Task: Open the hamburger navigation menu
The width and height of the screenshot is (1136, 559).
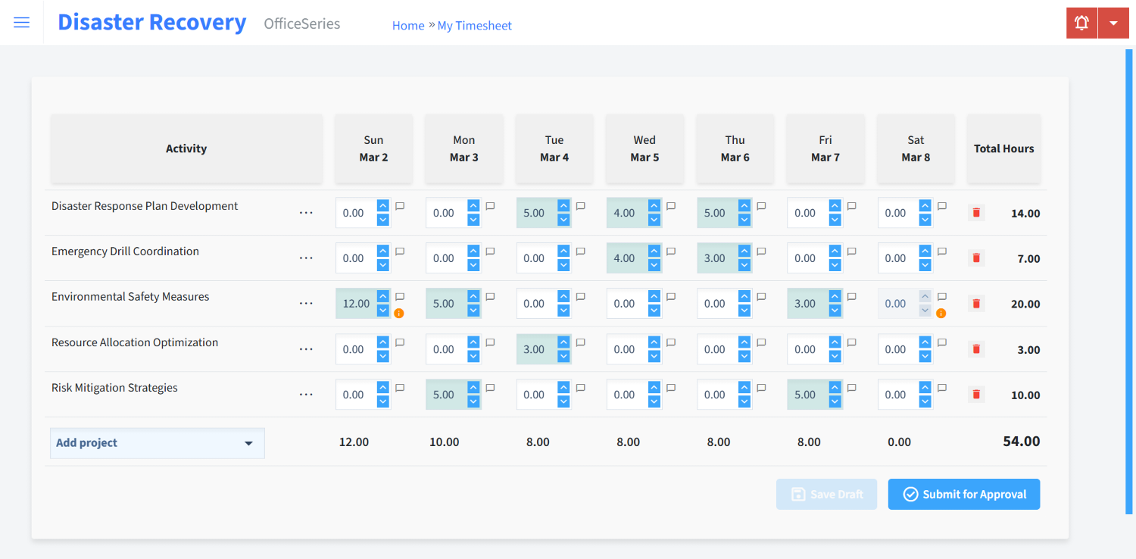Action: [x=21, y=22]
